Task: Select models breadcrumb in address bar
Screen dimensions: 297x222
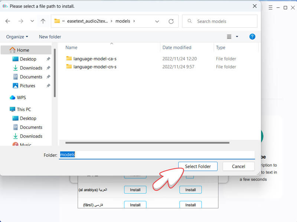Action: [123, 21]
